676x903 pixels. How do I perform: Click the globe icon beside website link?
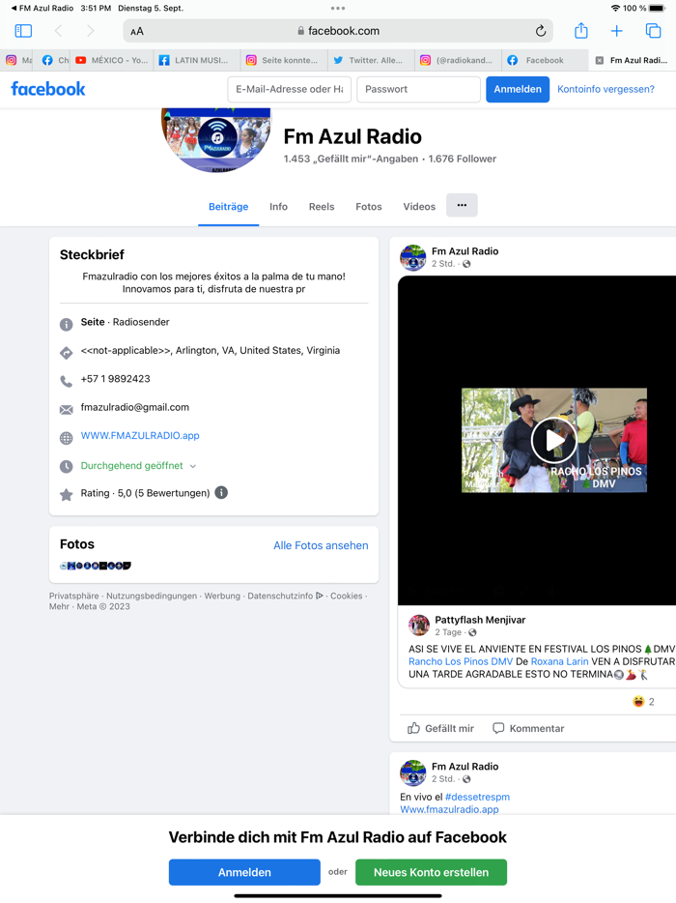pos(67,438)
